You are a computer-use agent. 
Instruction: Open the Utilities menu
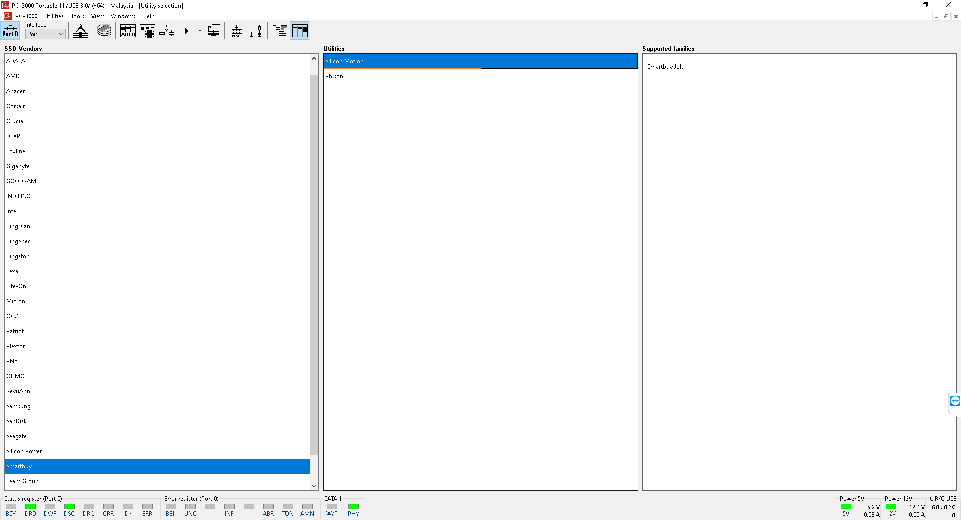[x=54, y=16]
